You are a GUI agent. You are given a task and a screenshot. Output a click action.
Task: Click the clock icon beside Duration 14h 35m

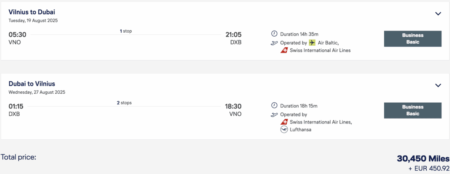tap(274, 34)
